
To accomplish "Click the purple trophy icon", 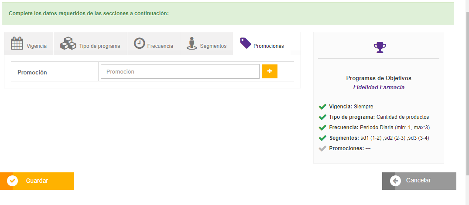I will (379, 47).
